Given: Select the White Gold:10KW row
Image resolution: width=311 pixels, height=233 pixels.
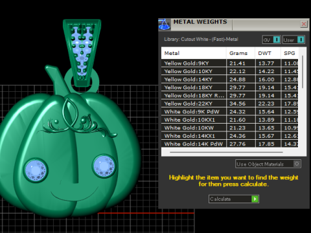Looking at the screenshot, I should click(229, 128).
